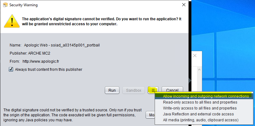
Task: Open the yellow hamburger permissions dropdown
Action: (153, 90)
